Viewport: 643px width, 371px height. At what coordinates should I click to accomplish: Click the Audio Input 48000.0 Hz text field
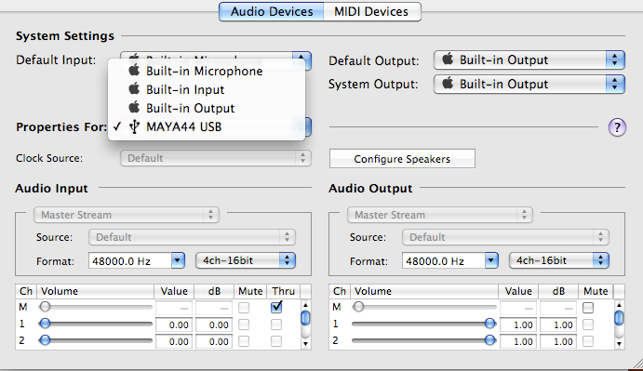[x=130, y=260]
